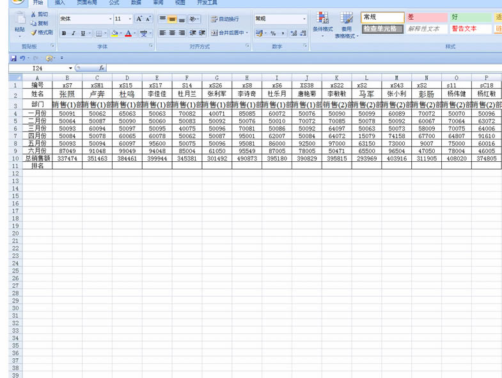
Task: Toggle align text right
Action: click(182, 33)
